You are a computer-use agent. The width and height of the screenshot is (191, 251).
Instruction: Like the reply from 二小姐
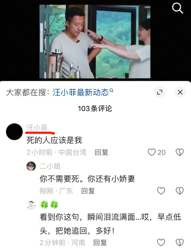pyautogui.click(x=161, y=191)
